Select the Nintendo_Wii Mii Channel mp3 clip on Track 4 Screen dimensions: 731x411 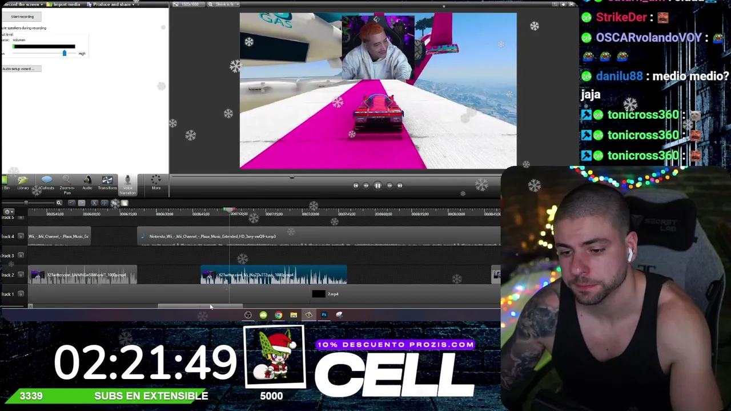[x=319, y=236]
